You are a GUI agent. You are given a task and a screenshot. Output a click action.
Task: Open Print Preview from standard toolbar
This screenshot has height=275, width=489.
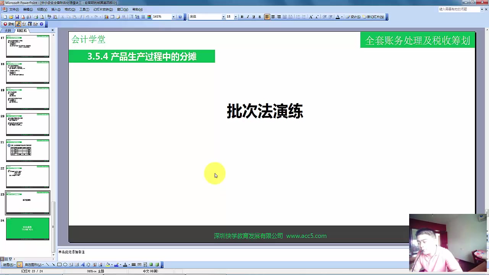point(41,16)
